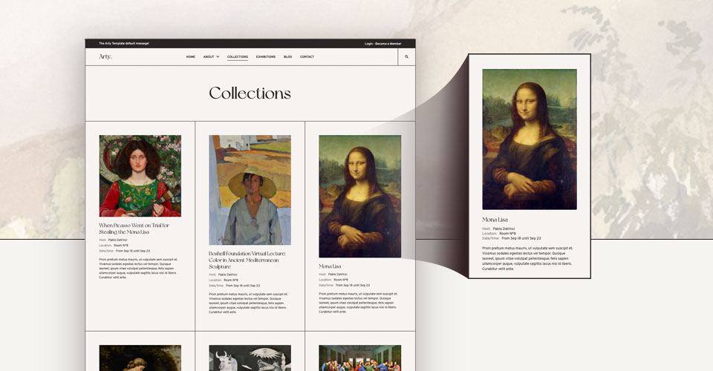Go to the HOME menu item
The height and width of the screenshot is (371, 713).
coord(191,56)
